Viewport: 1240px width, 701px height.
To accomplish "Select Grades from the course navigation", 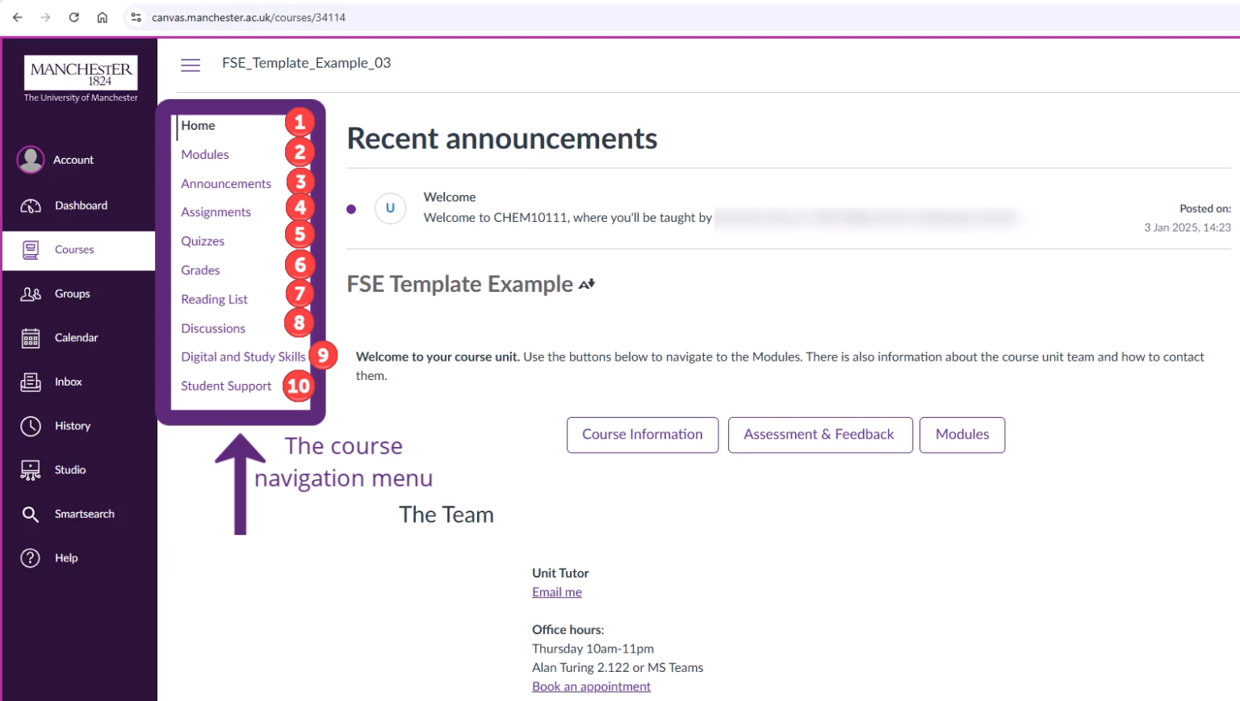I will tap(200, 270).
